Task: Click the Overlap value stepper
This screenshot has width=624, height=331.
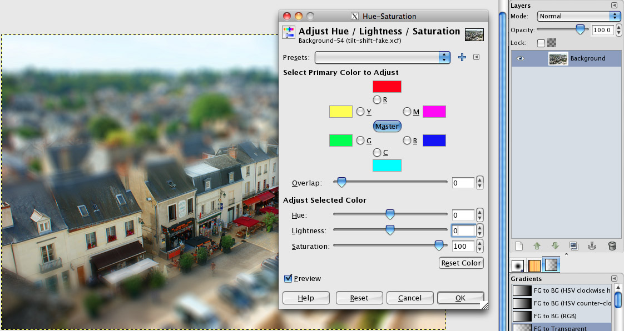Action: point(480,183)
